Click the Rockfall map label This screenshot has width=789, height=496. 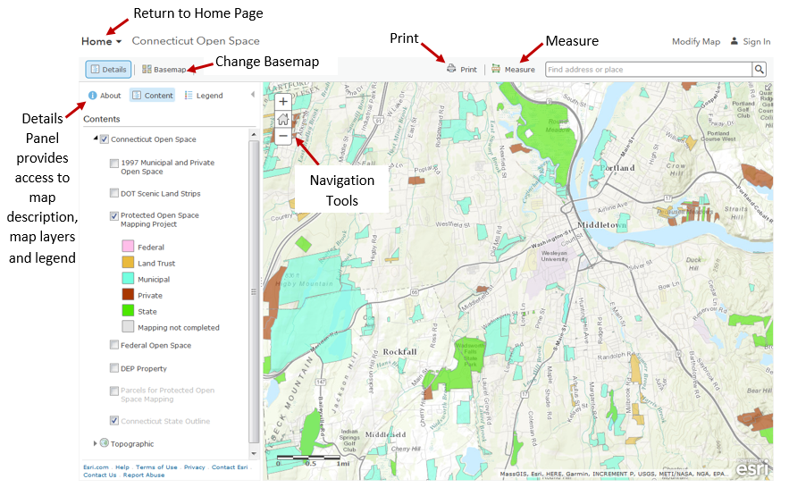(399, 351)
